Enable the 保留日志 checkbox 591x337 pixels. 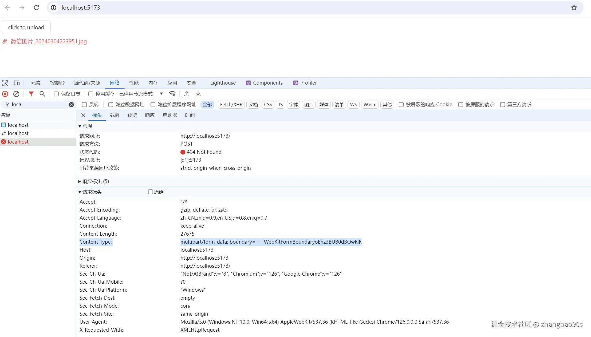[x=56, y=94]
